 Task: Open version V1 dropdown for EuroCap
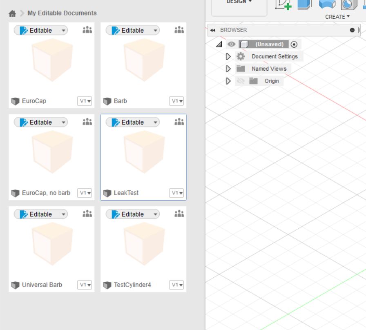click(x=85, y=101)
